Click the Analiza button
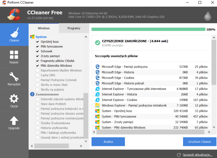 pos(108,142)
